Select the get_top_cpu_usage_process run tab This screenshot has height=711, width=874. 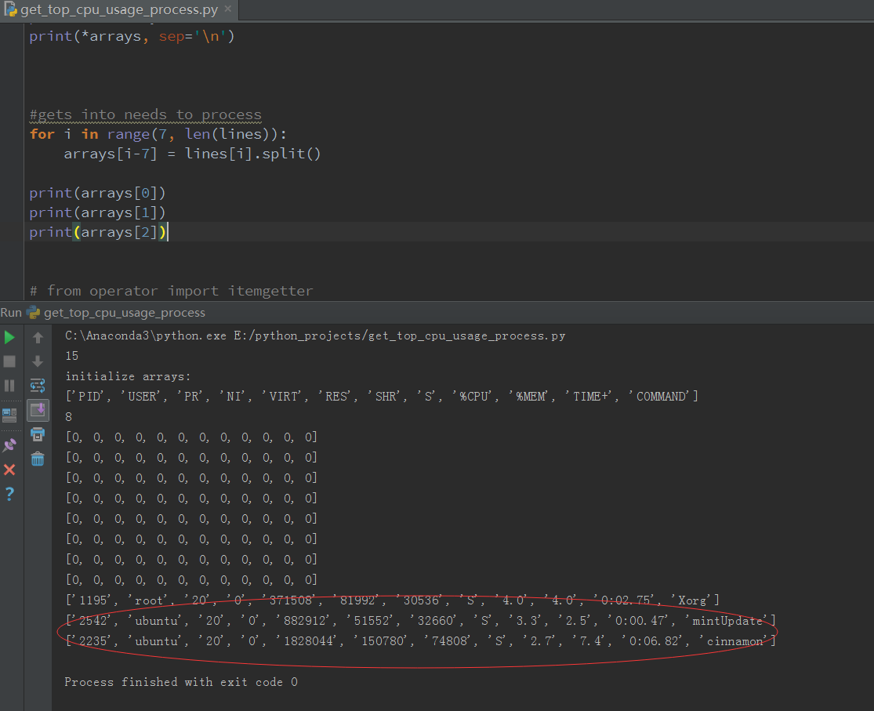click(x=124, y=312)
